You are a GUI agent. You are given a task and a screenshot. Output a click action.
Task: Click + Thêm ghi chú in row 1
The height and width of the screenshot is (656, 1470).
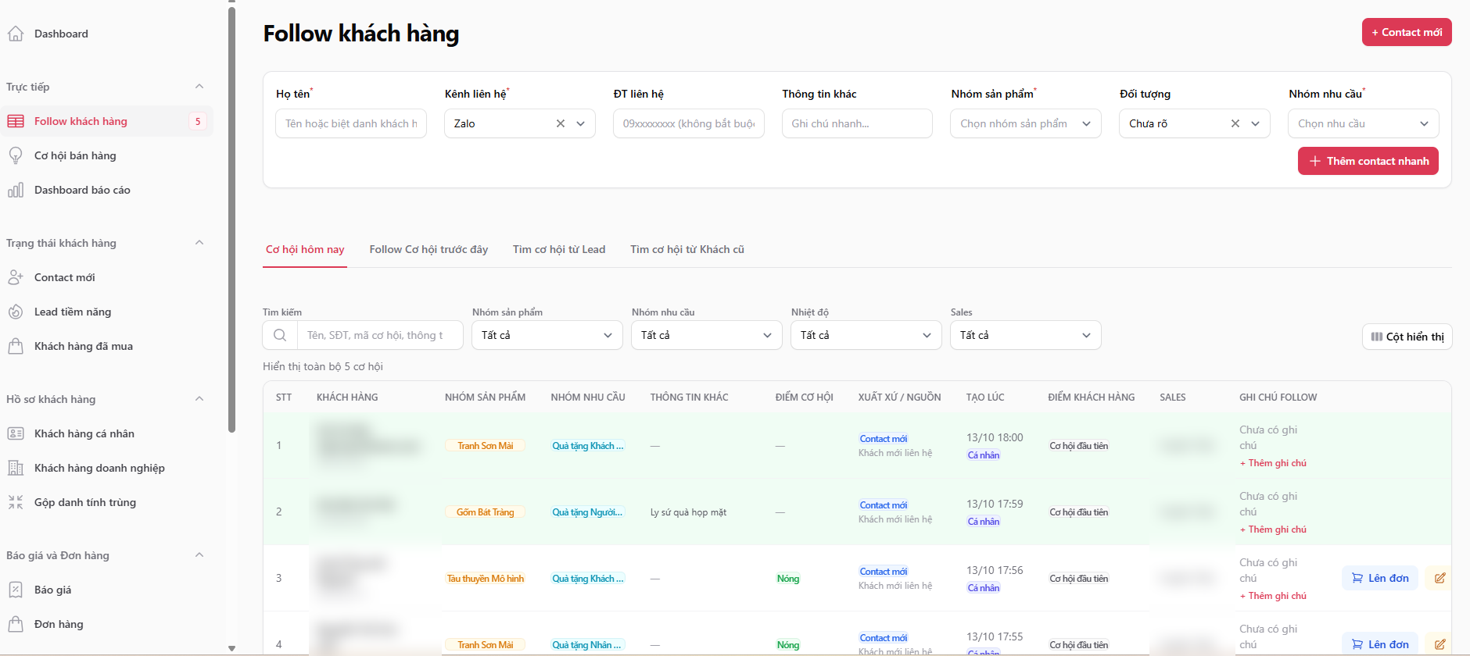coord(1273,463)
